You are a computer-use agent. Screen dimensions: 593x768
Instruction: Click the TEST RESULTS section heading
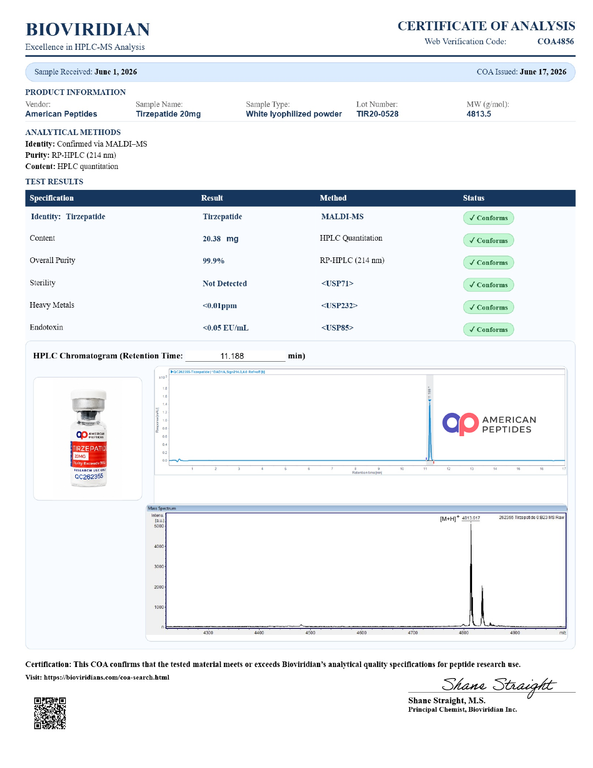pos(54,182)
